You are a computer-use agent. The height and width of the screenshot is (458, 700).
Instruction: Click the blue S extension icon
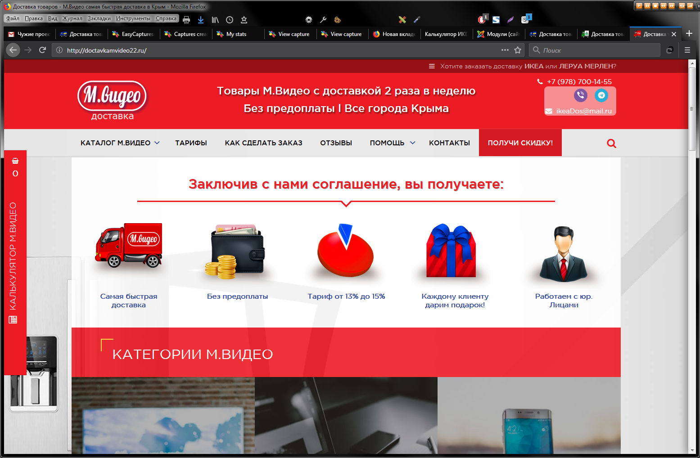496,20
